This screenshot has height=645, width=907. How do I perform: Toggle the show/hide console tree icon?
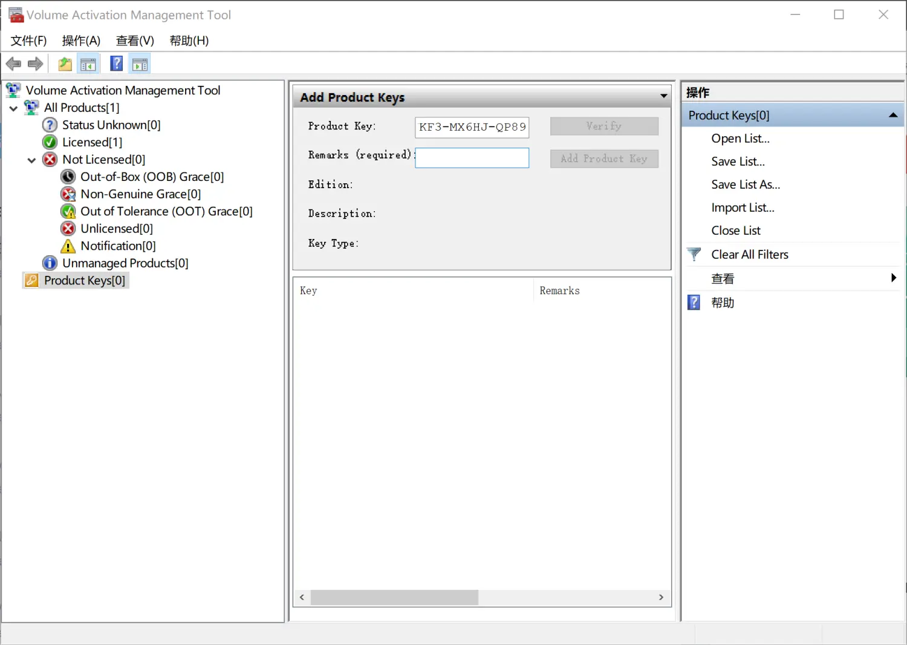[x=88, y=64]
